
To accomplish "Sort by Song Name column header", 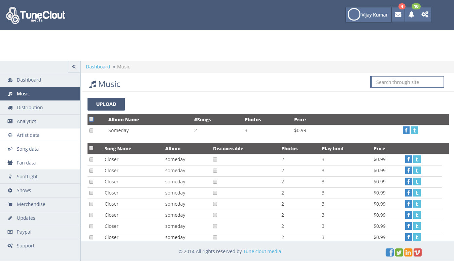I will click(118, 149).
